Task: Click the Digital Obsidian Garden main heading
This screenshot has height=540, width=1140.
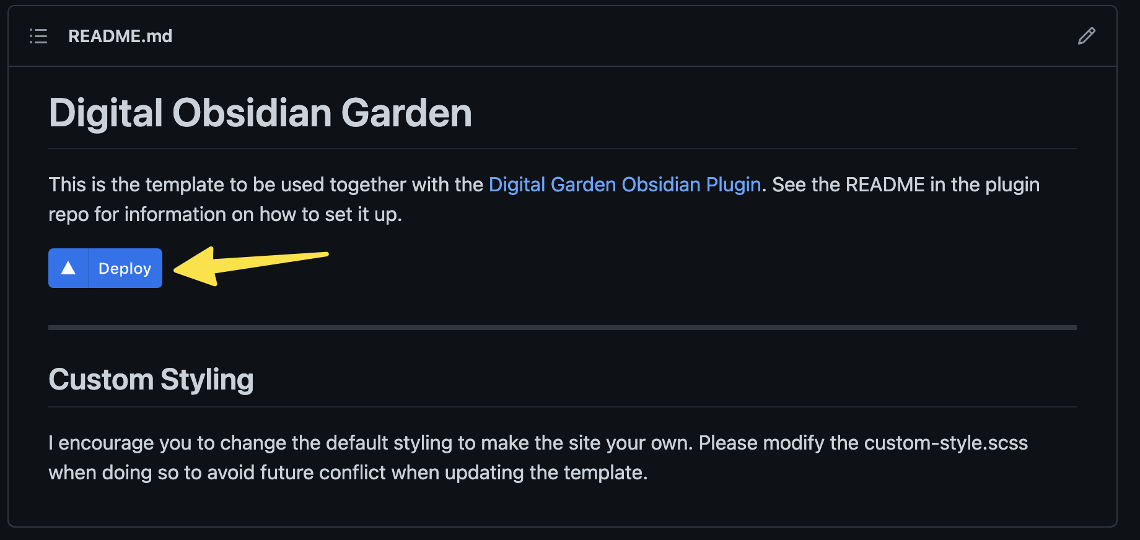Action: (x=260, y=113)
